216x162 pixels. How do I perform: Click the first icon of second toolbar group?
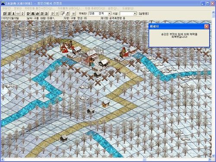pos(28,13)
